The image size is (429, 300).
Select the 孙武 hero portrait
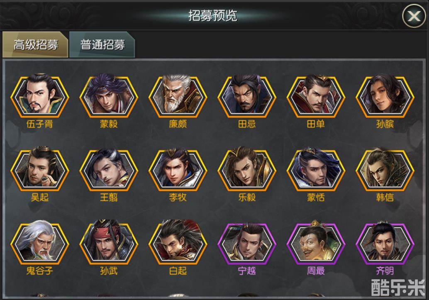click(x=109, y=242)
